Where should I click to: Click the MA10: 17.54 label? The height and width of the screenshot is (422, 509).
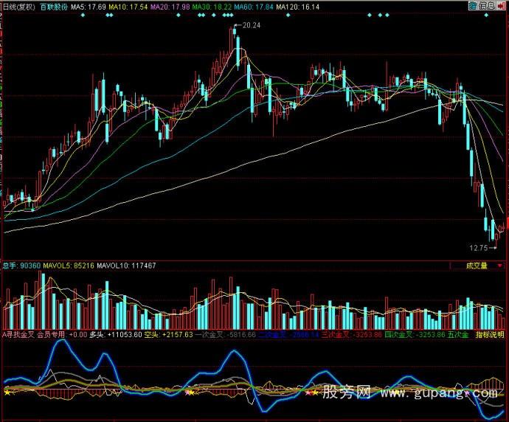coord(128,7)
